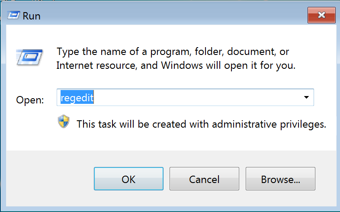Open the Browse... file picker
The image size is (340, 212).
[x=280, y=179]
